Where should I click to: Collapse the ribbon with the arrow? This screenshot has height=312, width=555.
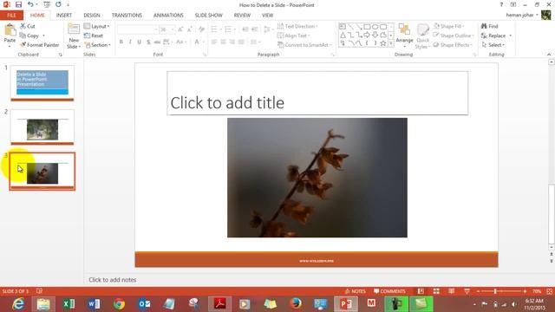point(549,55)
